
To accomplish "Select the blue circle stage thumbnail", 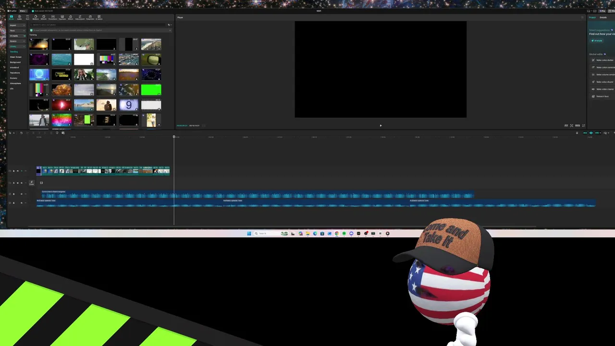I will 39,74.
